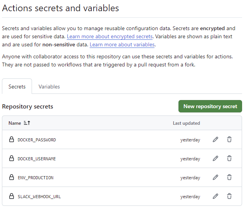
Task: Delete the DOCKER_USERNAME secret
Action: click(x=229, y=158)
